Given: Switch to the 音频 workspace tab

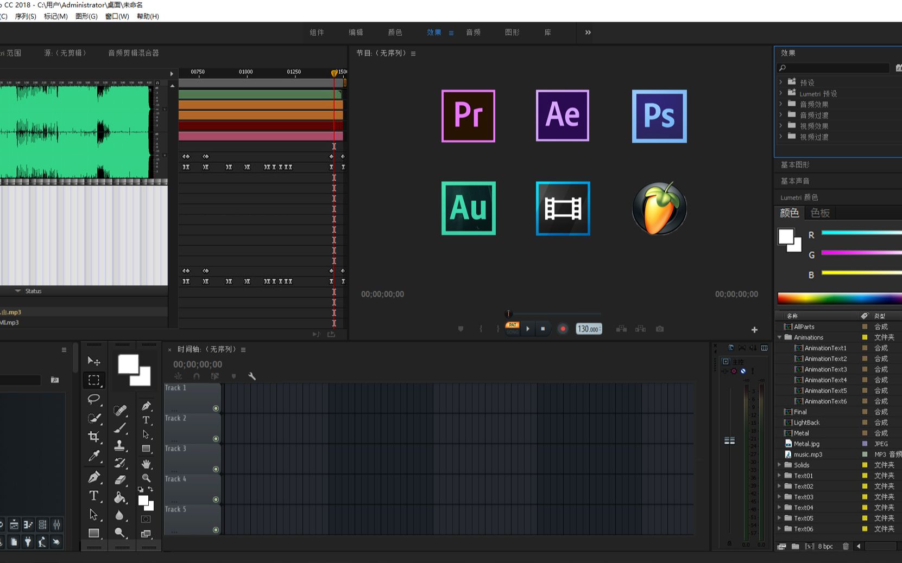Looking at the screenshot, I should click(473, 33).
